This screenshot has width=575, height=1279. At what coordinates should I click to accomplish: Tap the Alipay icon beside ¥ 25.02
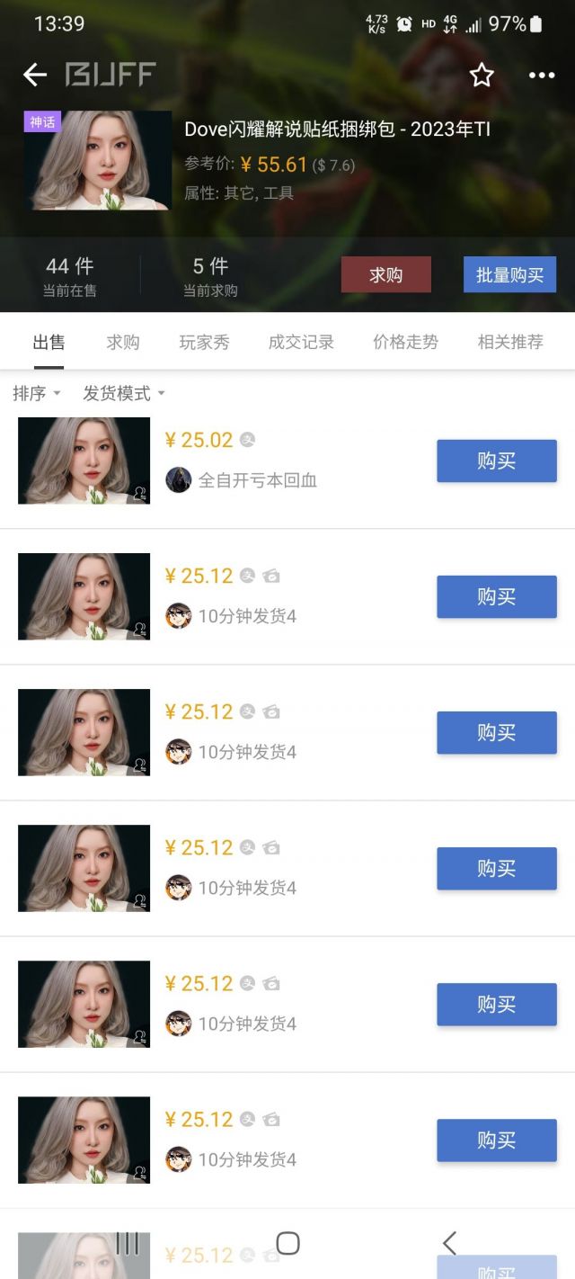[x=248, y=440]
